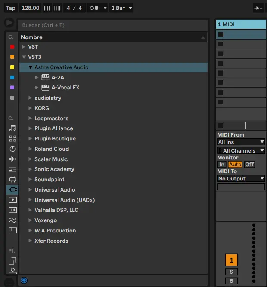Set Monitor to Off

click(249, 165)
